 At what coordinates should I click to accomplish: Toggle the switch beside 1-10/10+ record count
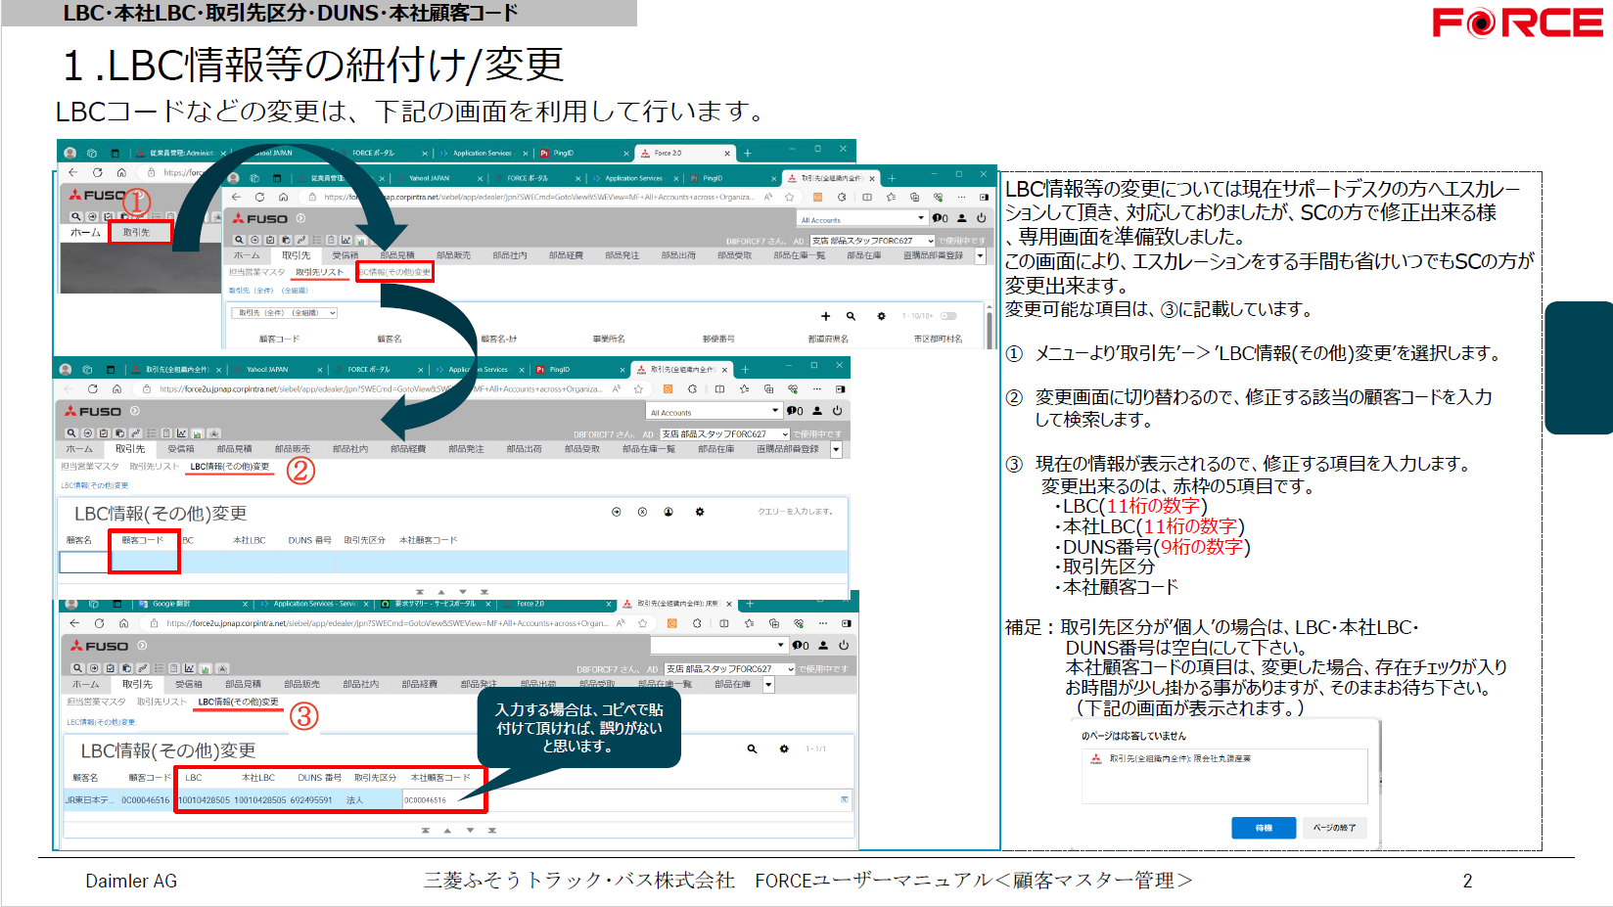pos(948,316)
